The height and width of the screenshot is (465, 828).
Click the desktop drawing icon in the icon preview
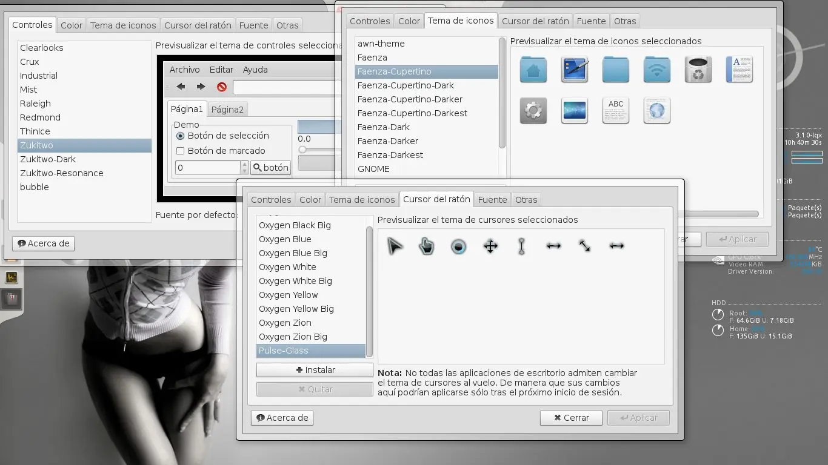click(x=575, y=70)
